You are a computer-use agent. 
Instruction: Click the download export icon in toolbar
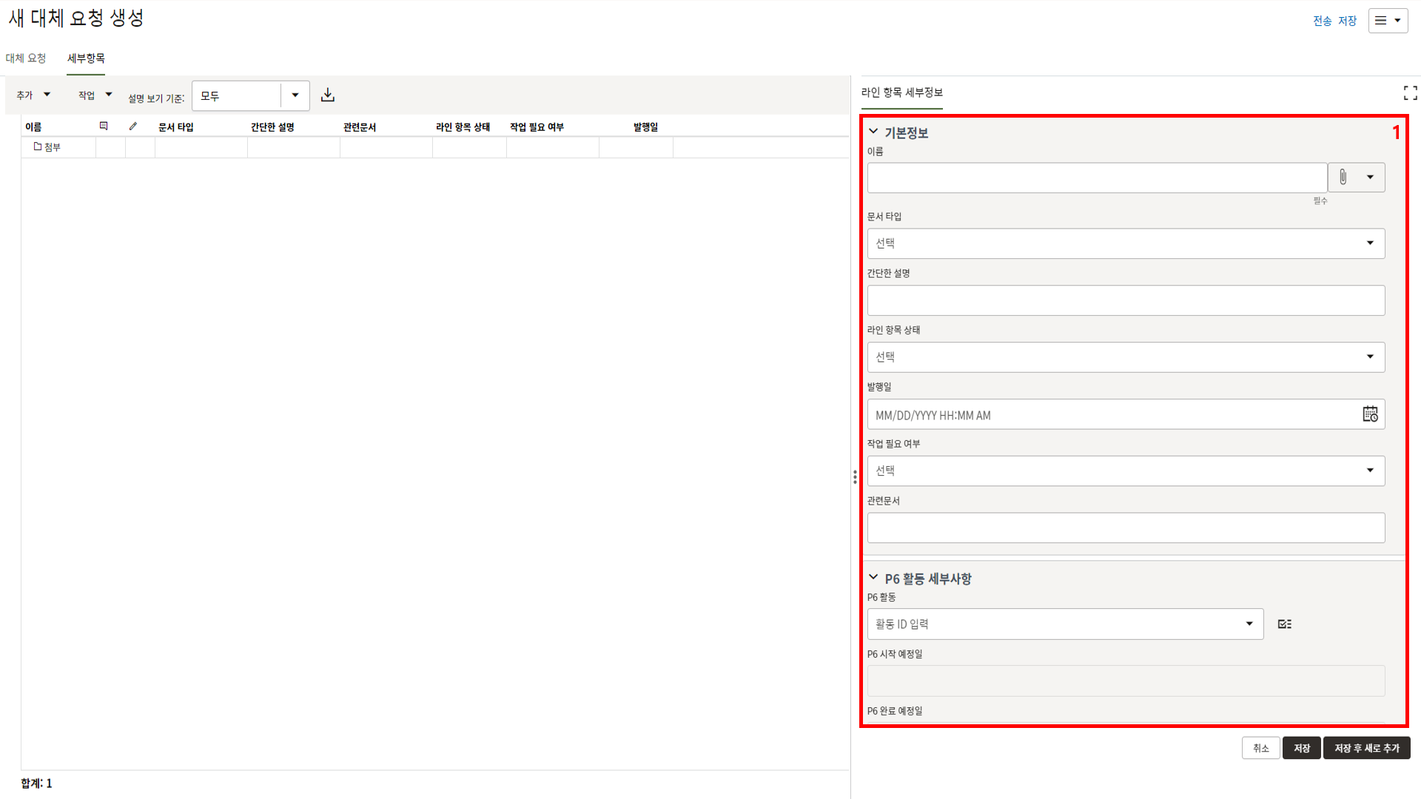(328, 95)
